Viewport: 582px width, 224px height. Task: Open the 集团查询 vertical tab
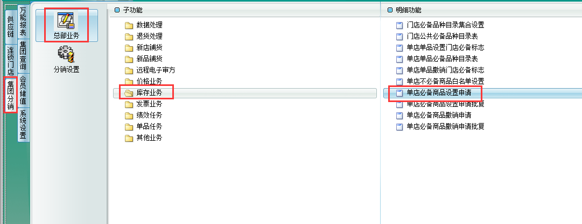[23, 56]
